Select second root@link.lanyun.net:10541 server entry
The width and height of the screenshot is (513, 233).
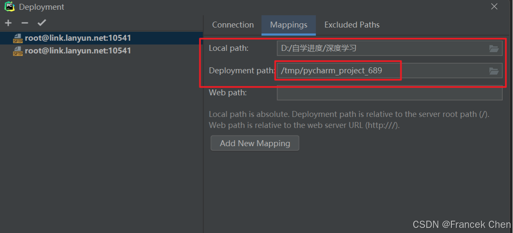point(101,51)
